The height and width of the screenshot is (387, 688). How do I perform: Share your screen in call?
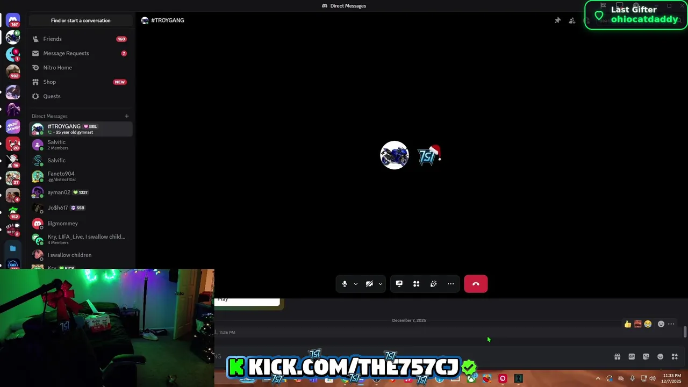[x=399, y=284]
